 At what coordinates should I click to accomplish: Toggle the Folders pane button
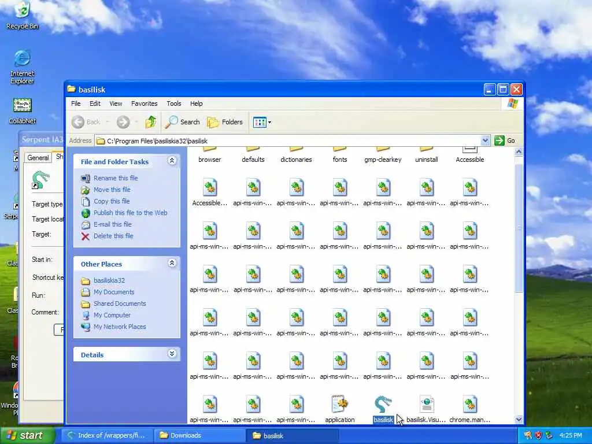pos(225,122)
